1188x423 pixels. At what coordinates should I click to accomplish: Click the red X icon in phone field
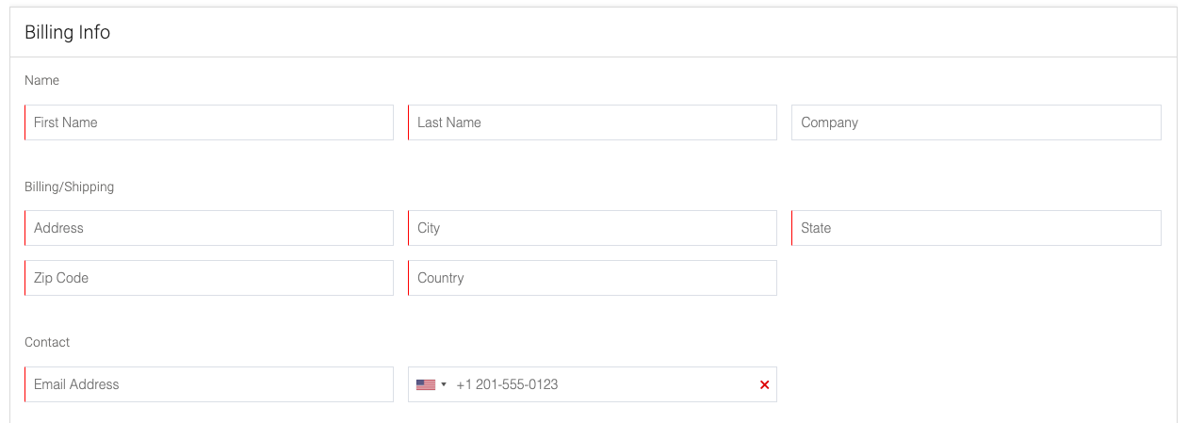[764, 384]
